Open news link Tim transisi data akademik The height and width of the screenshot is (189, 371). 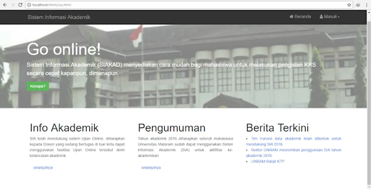click(294, 141)
